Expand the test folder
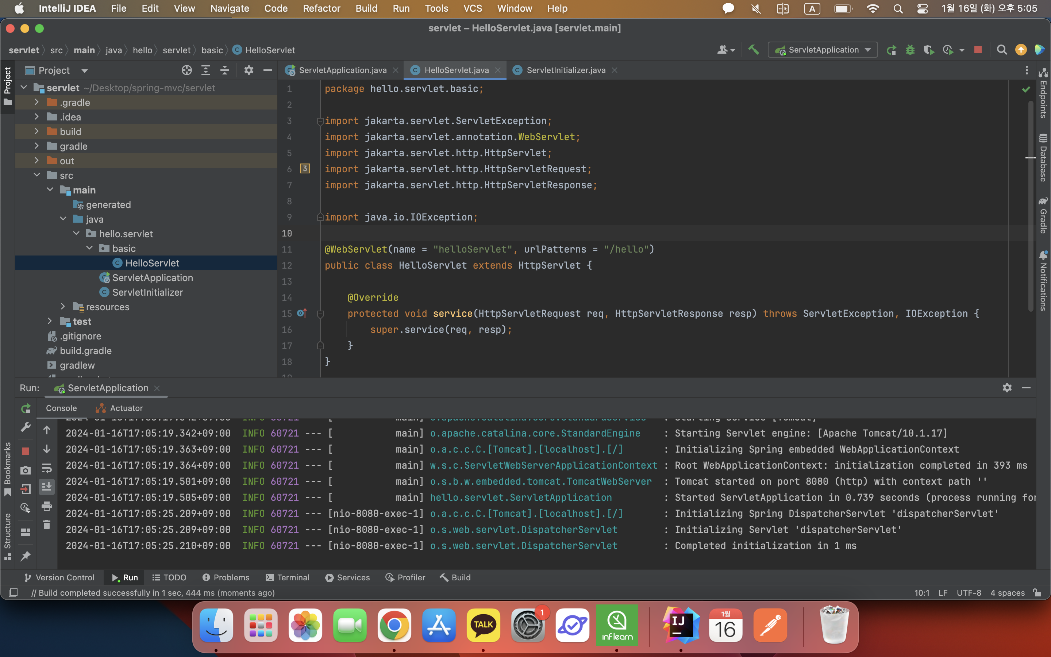 (x=50, y=321)
